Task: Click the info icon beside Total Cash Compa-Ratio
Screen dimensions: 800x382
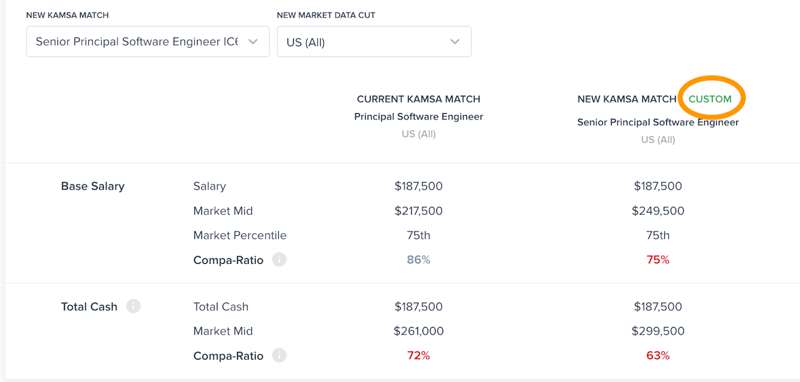Action: [279, 356]
